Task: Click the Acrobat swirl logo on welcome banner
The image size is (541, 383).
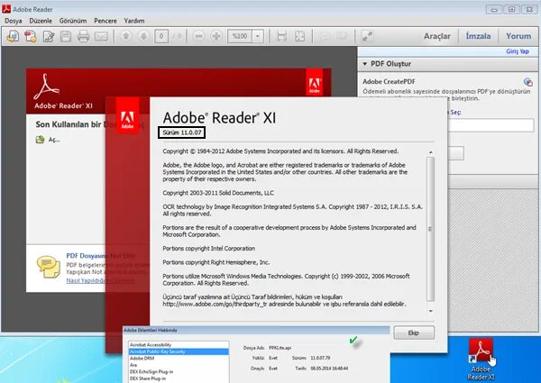Action: [x=47, y=87]
